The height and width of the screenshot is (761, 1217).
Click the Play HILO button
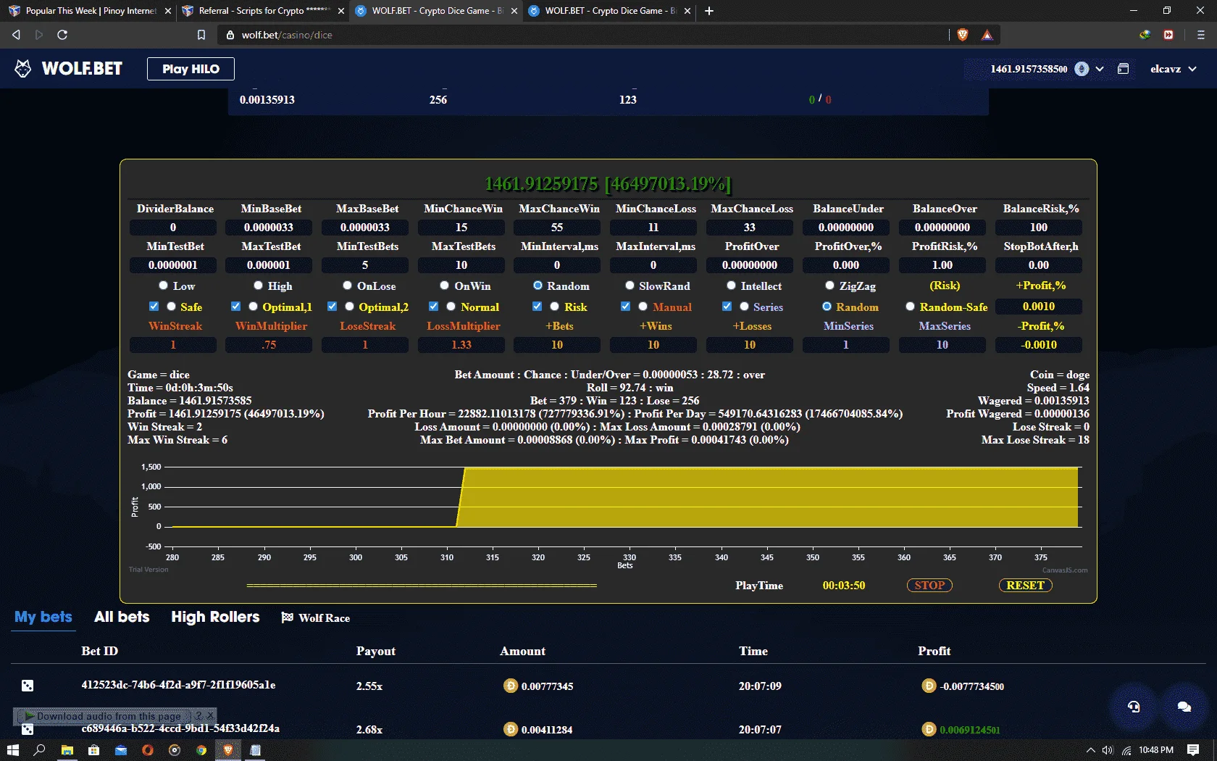coord(191,69)
